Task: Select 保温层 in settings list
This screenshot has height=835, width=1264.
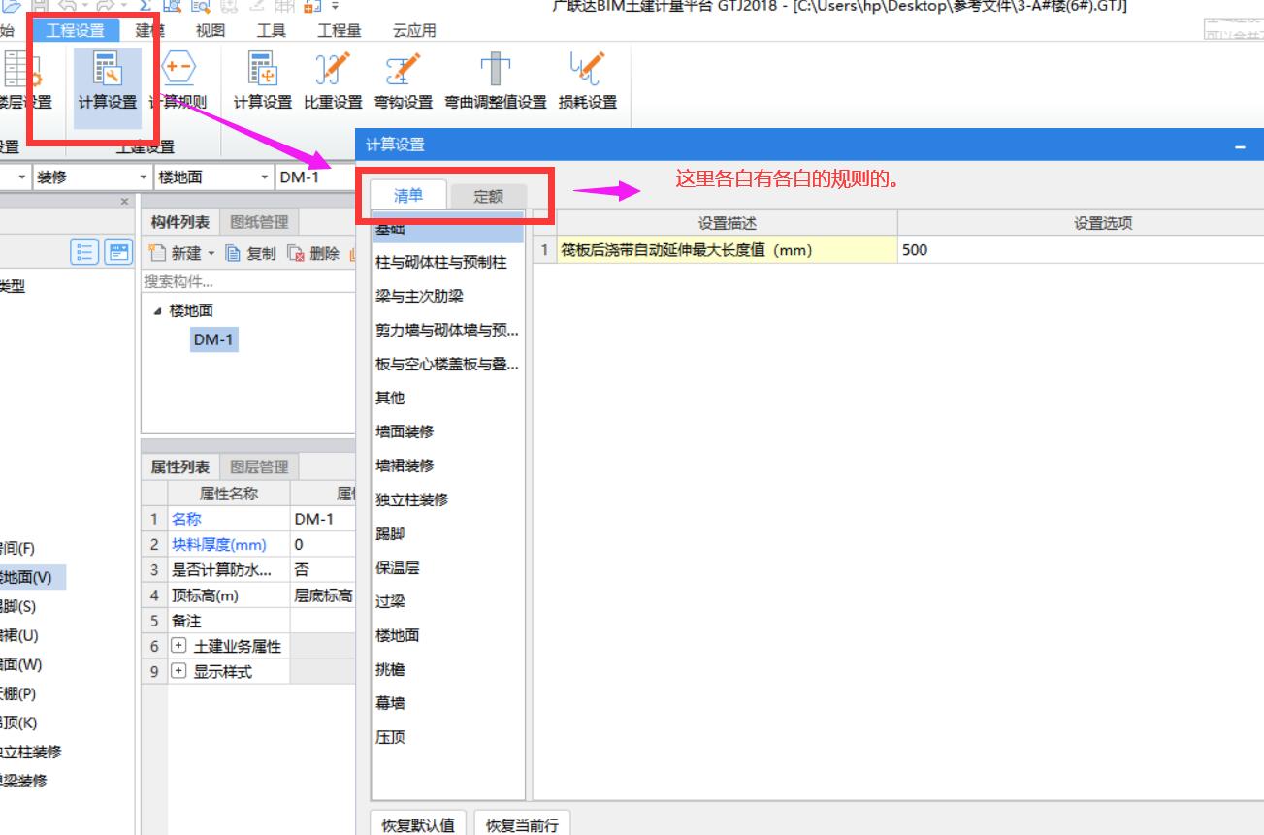Action: pyautogui.click(x=447, y=567)
